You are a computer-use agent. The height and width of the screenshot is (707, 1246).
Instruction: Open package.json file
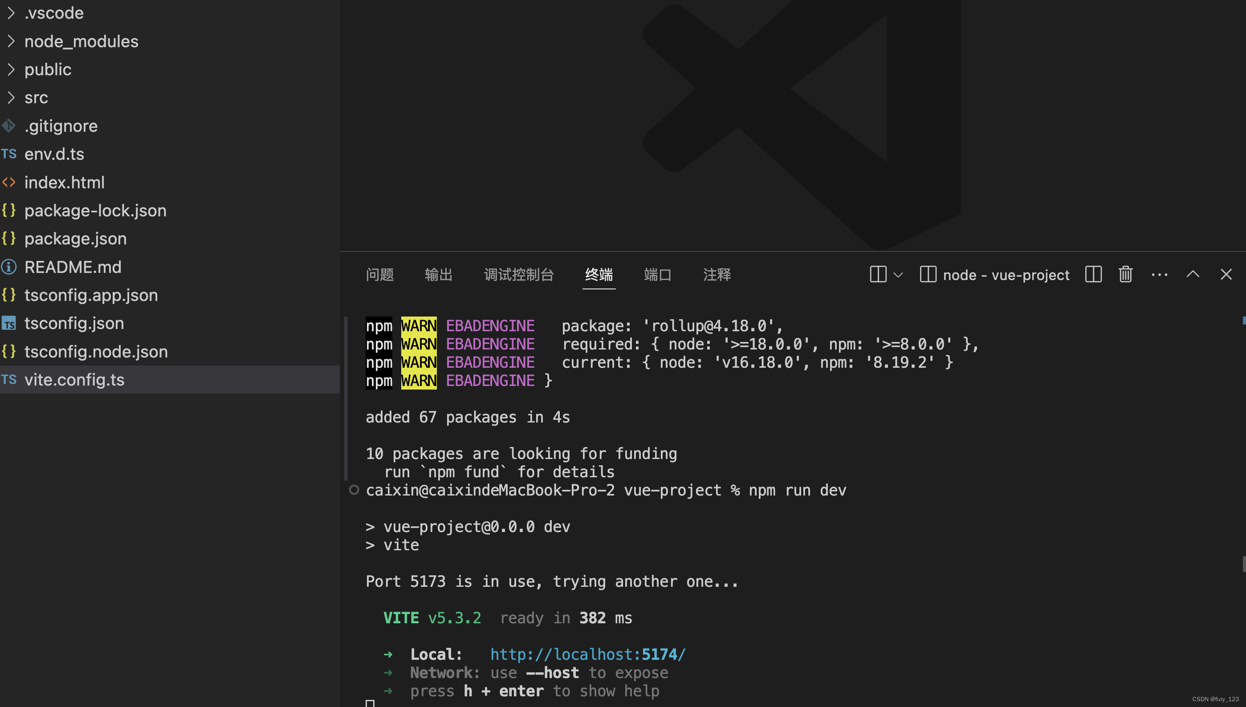pos(75,239)
